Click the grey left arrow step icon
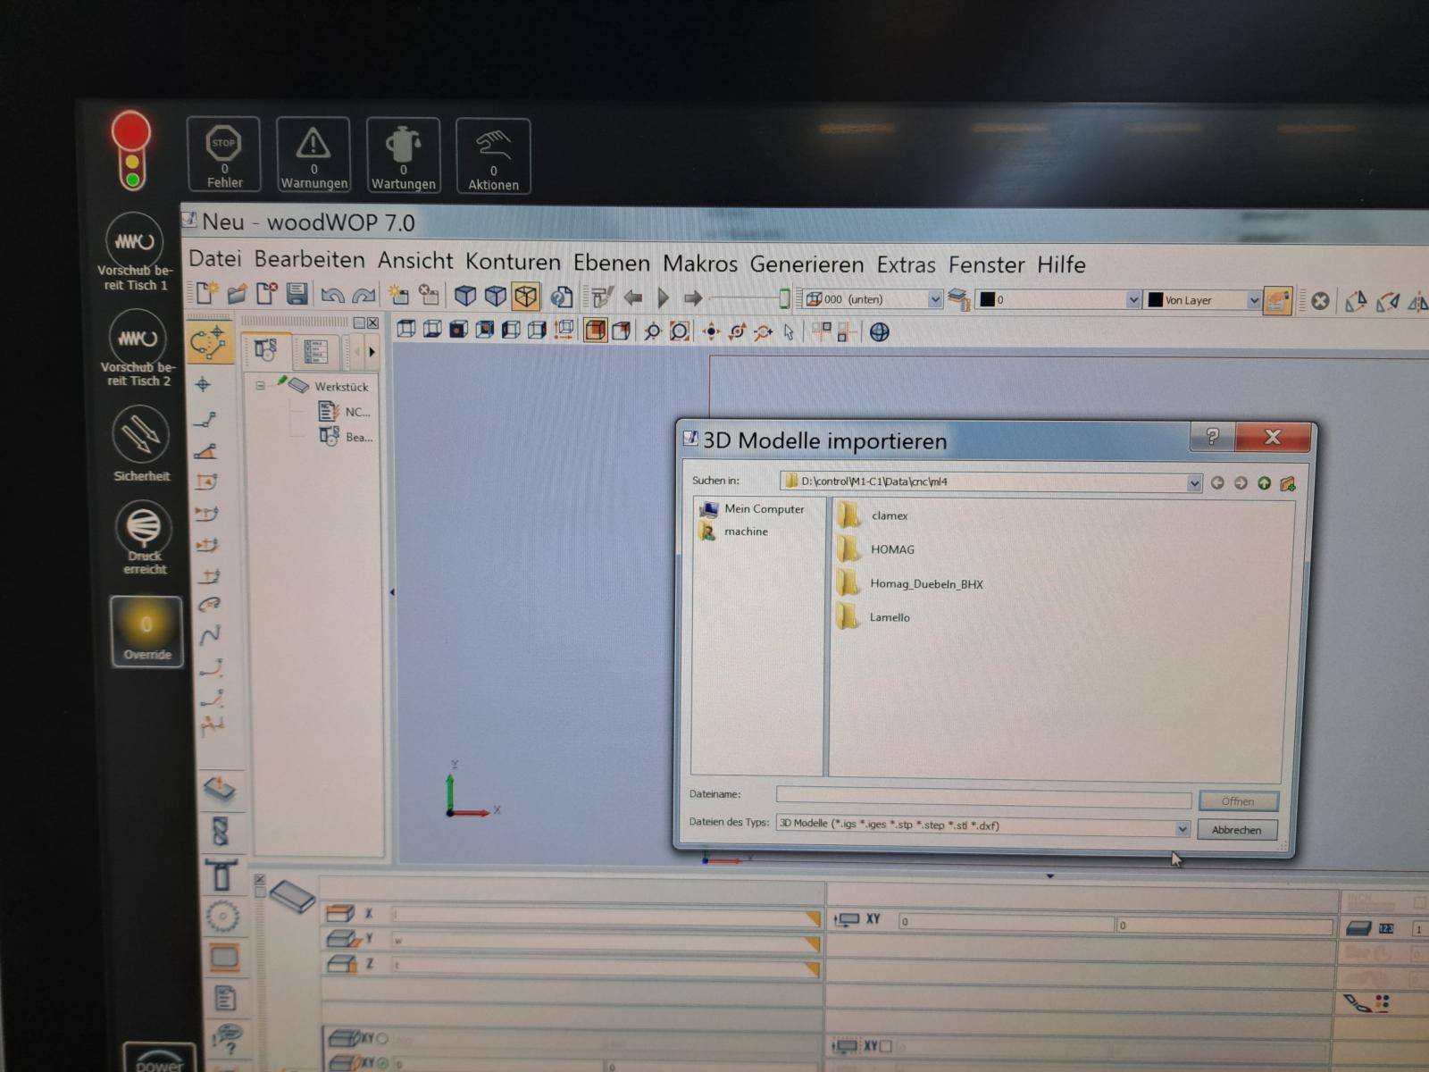 (x=633, y=297)
